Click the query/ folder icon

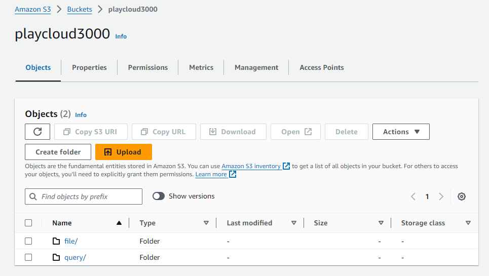point(56,257)
